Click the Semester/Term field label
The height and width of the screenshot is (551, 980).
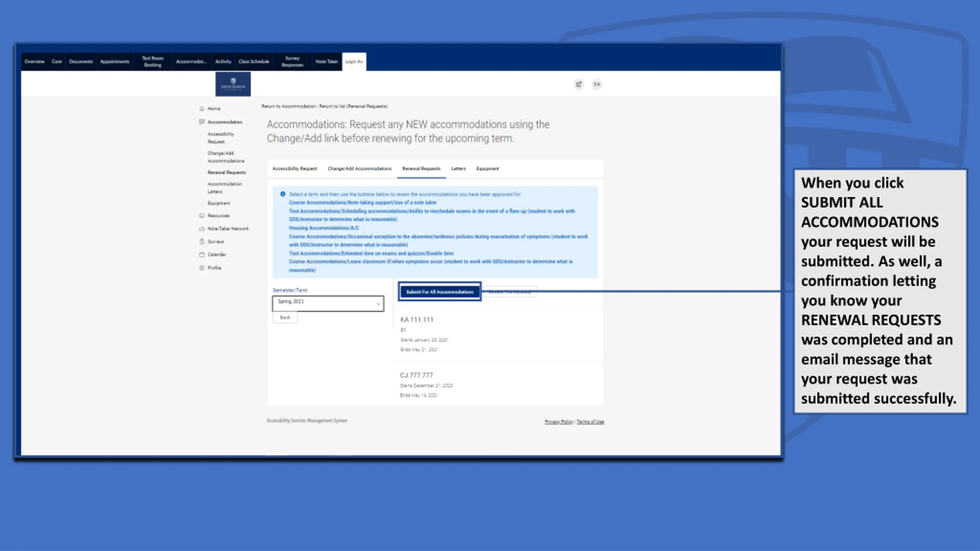[290, 290]
